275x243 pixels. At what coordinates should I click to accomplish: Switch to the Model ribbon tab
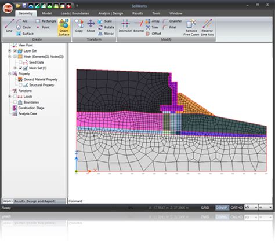pyautogui.click(x=47, y=13)
